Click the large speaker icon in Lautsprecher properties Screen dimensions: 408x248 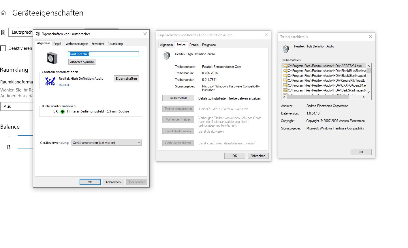point(52,58)
